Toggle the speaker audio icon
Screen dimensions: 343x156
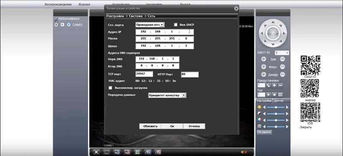(244, 152)
